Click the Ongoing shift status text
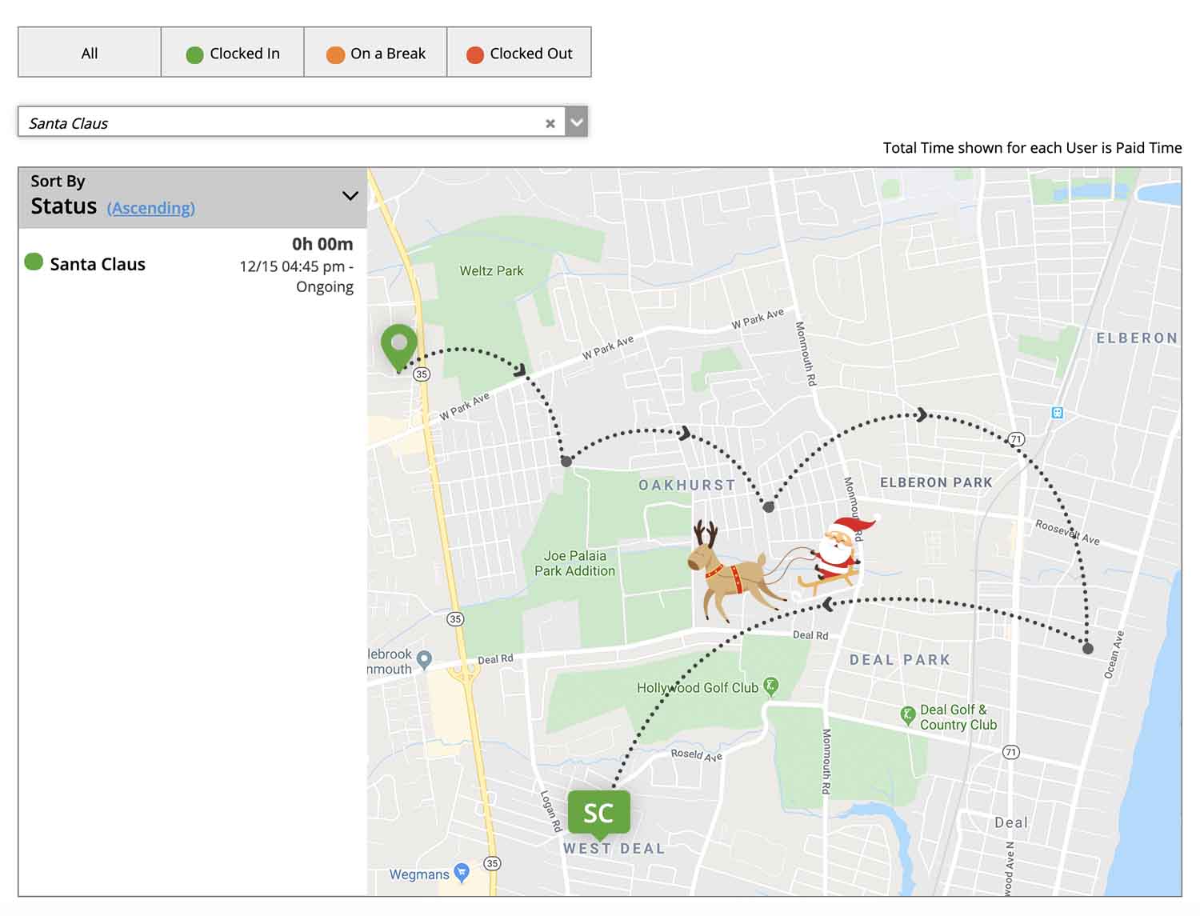1200x916 pixels. 325,287
